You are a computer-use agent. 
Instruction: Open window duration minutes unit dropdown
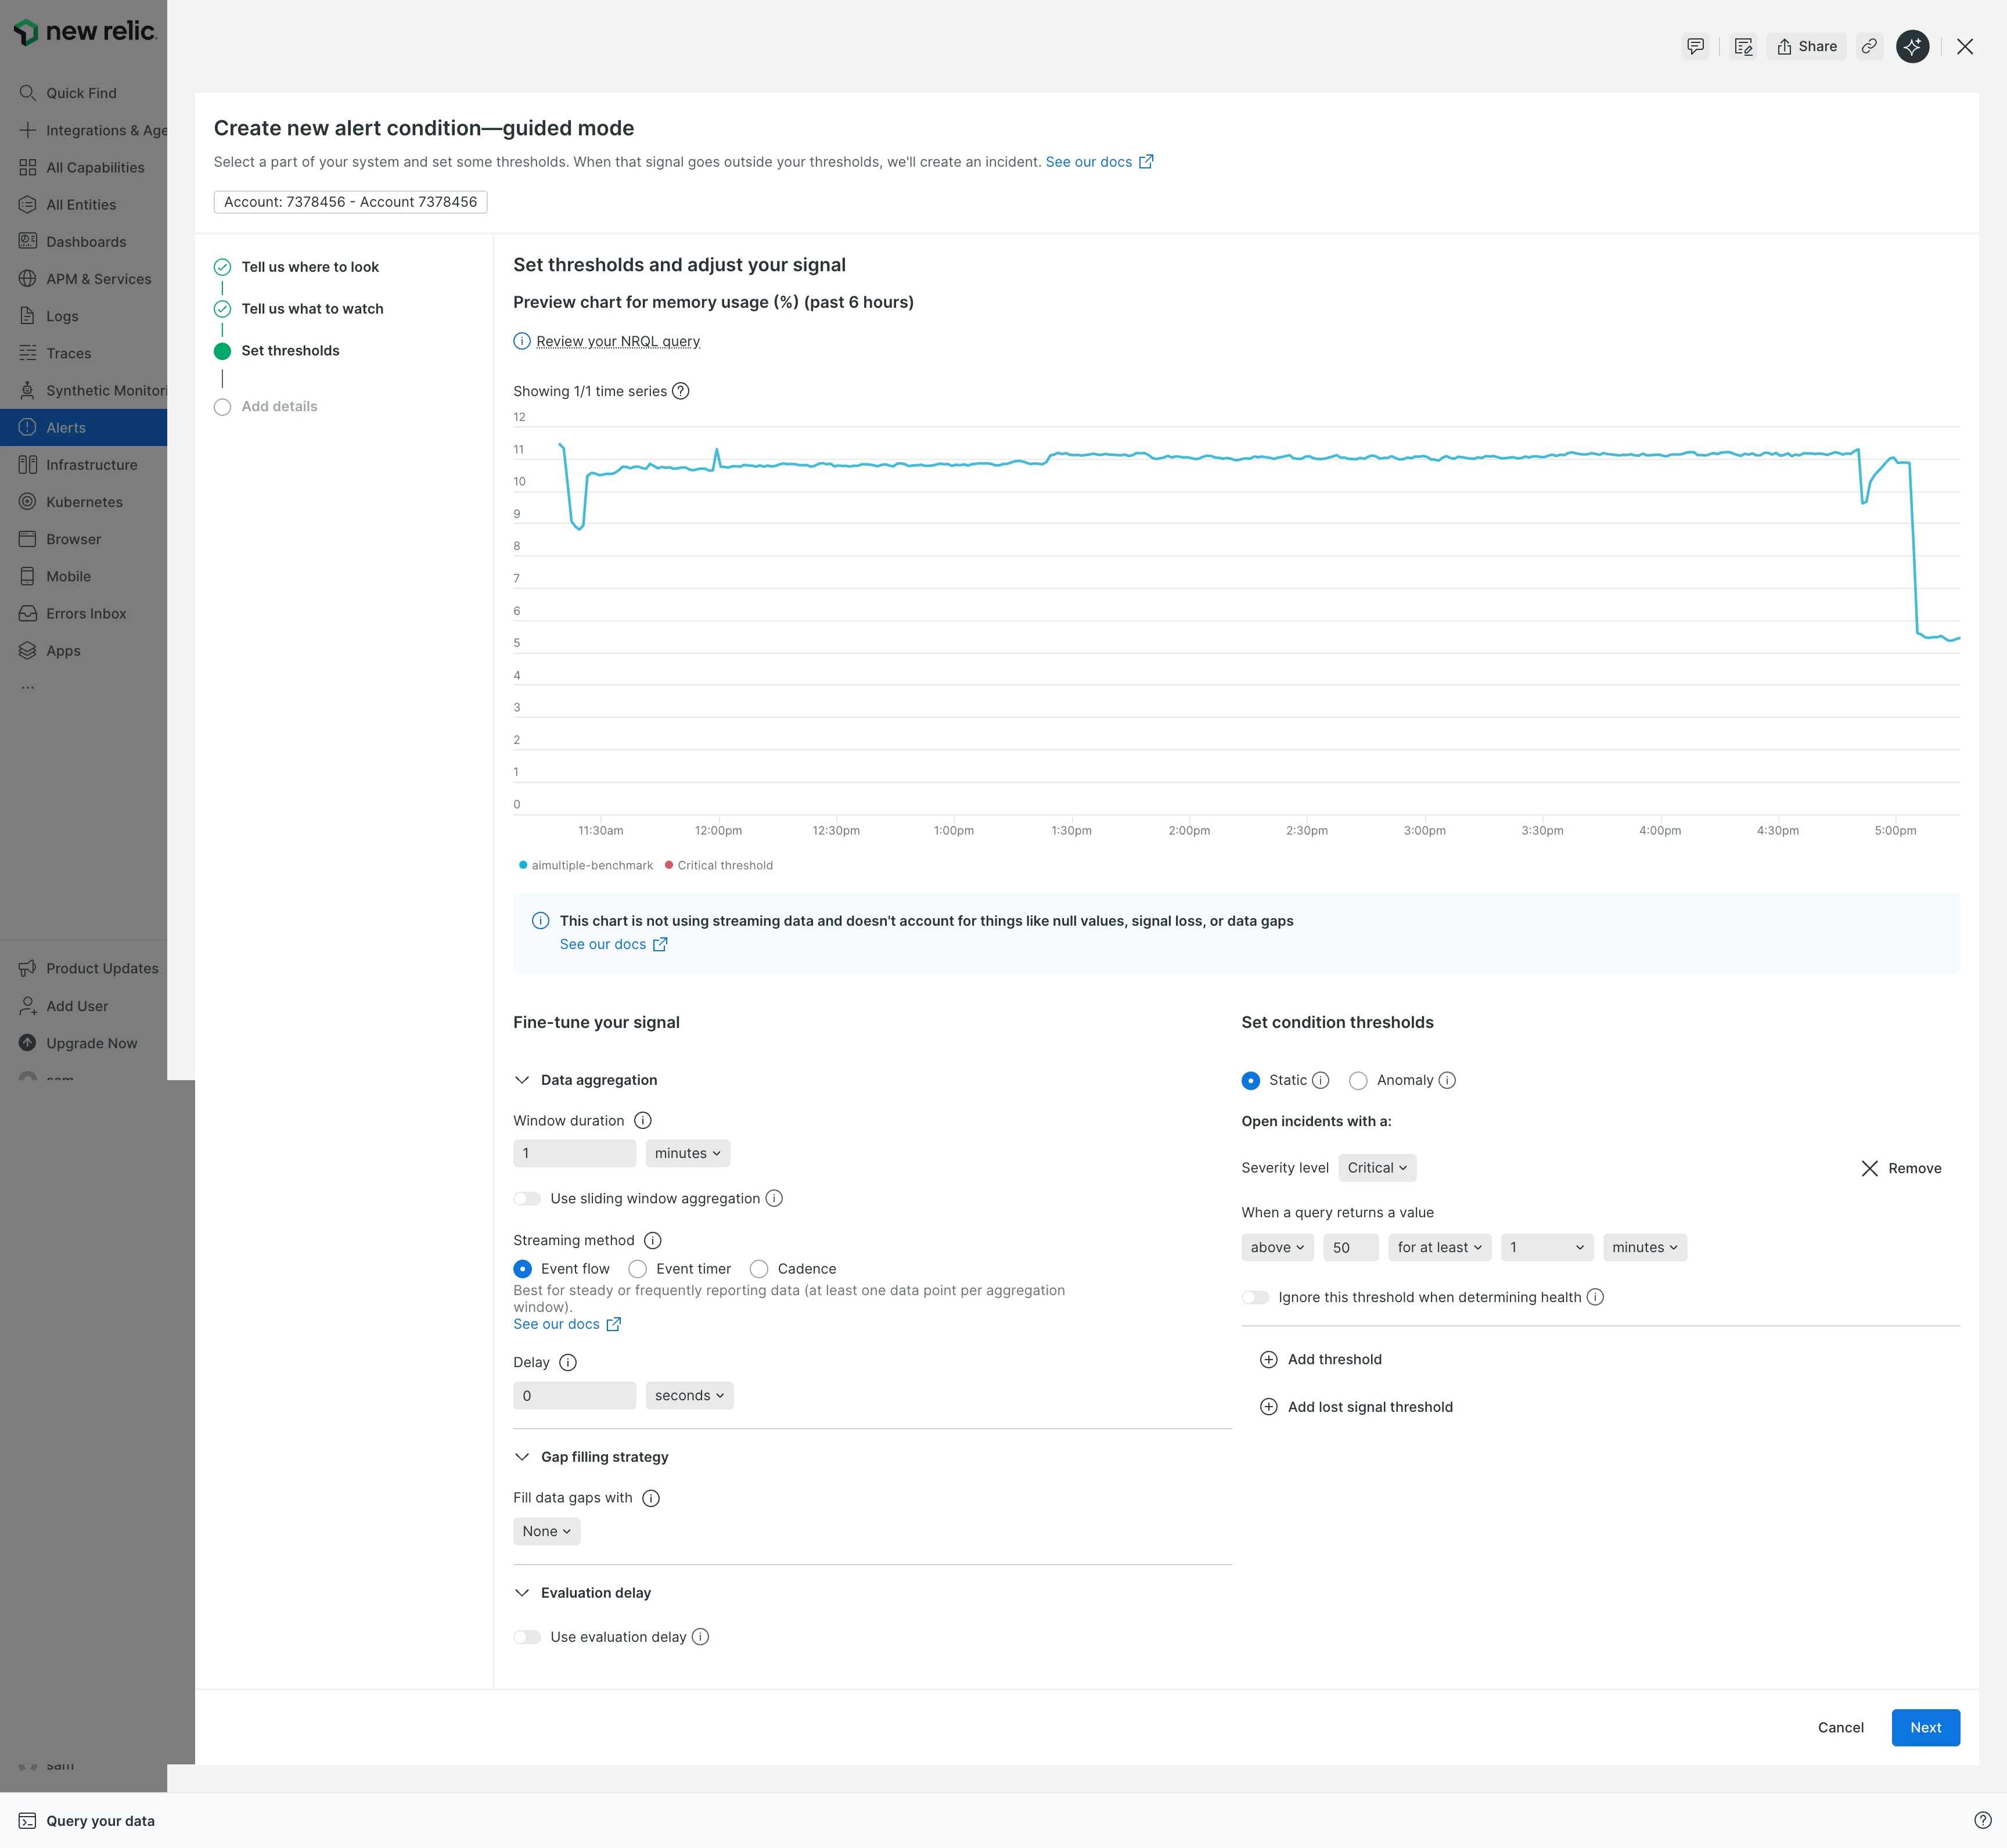coord(687,1153)
